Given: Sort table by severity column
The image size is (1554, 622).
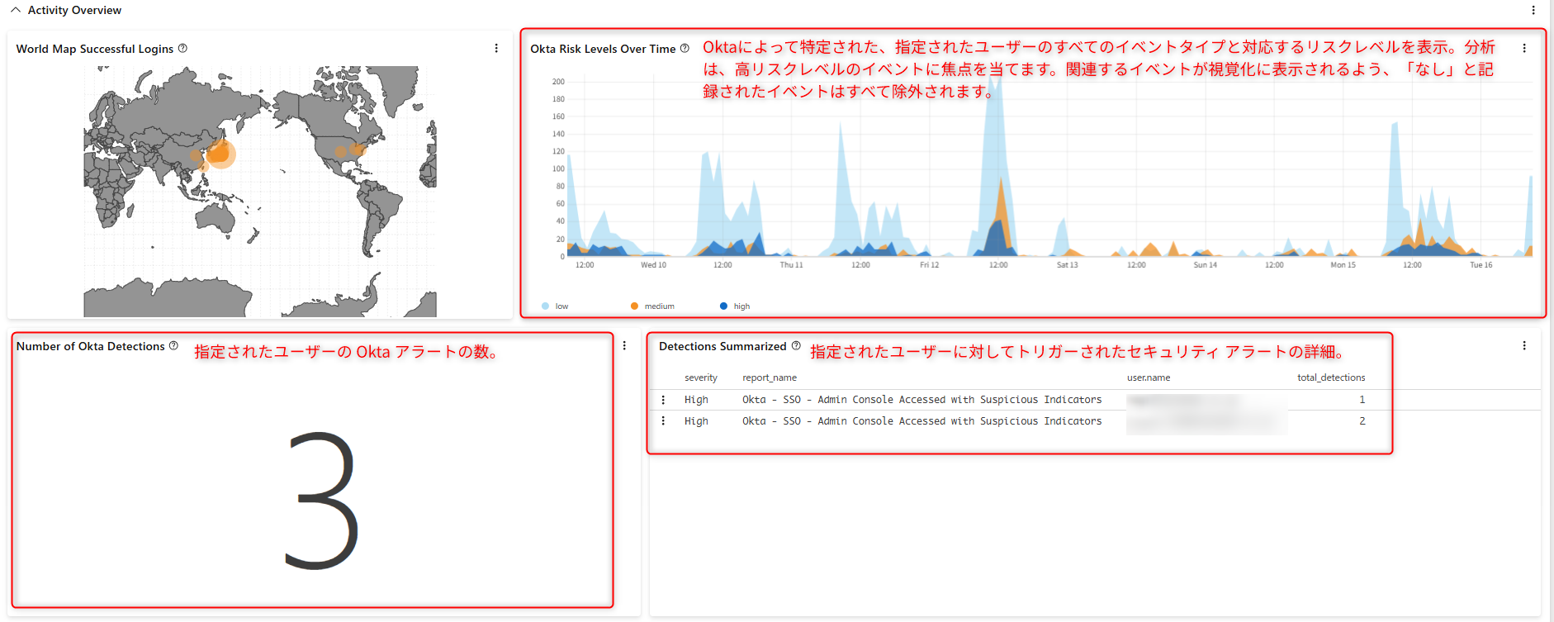Looking at the screenshot, I should (701, 377).
